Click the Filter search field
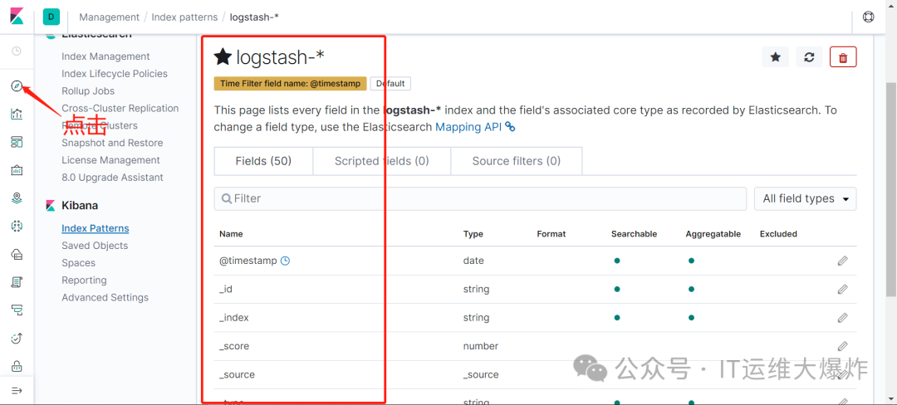 (x=480, y=198)
